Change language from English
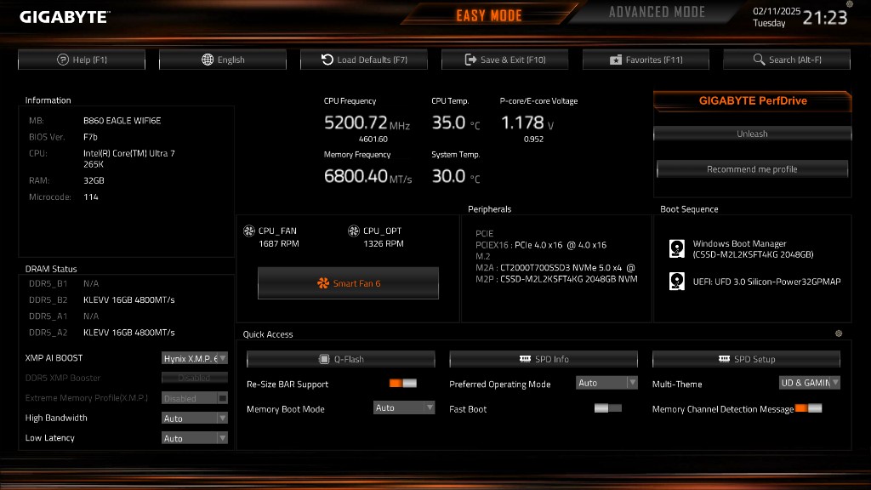This screenshot has width=871, height=490. coord(223,60)
